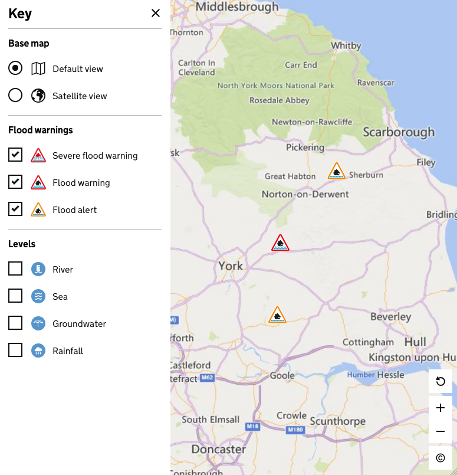Select the Satellite view radio button
Image resolution: width=457 pixels, height=475 pixels.
(15, 96)
